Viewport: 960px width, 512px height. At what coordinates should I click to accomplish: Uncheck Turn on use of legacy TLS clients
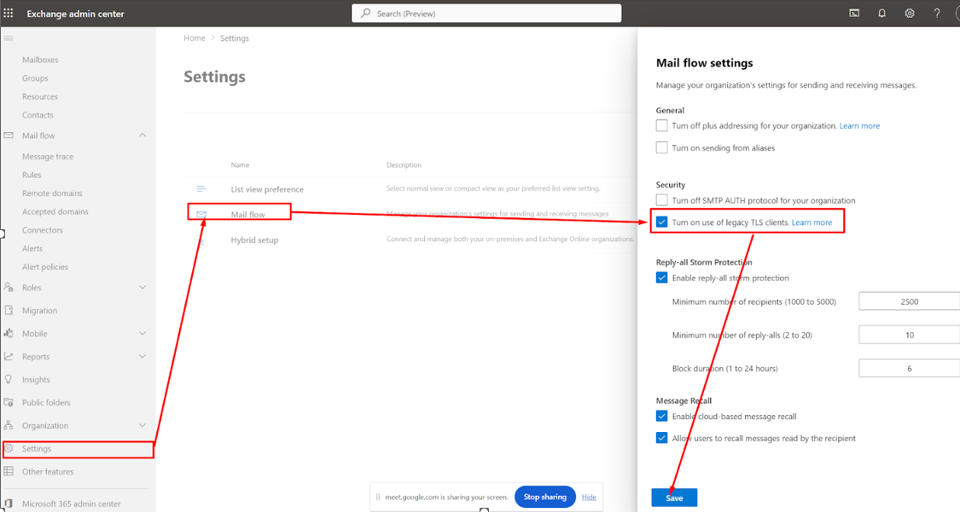click(x=662, y=221)
